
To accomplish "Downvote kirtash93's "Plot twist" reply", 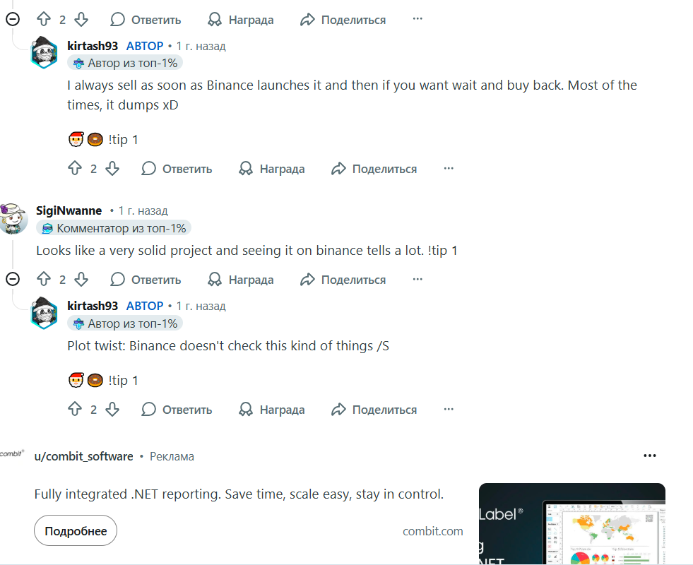I will pos(112,409).
